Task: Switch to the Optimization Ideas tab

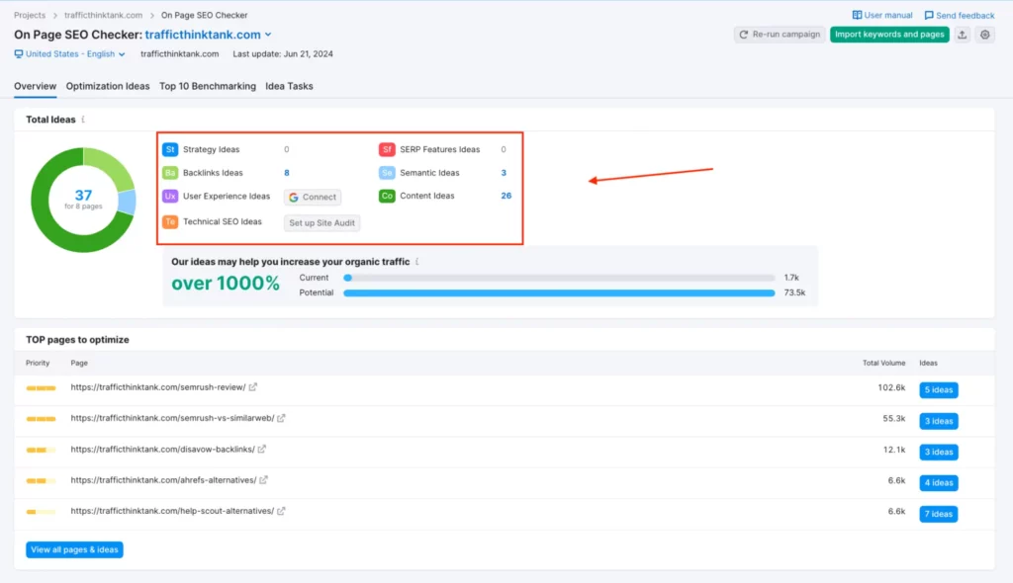Action: (108, 86)
